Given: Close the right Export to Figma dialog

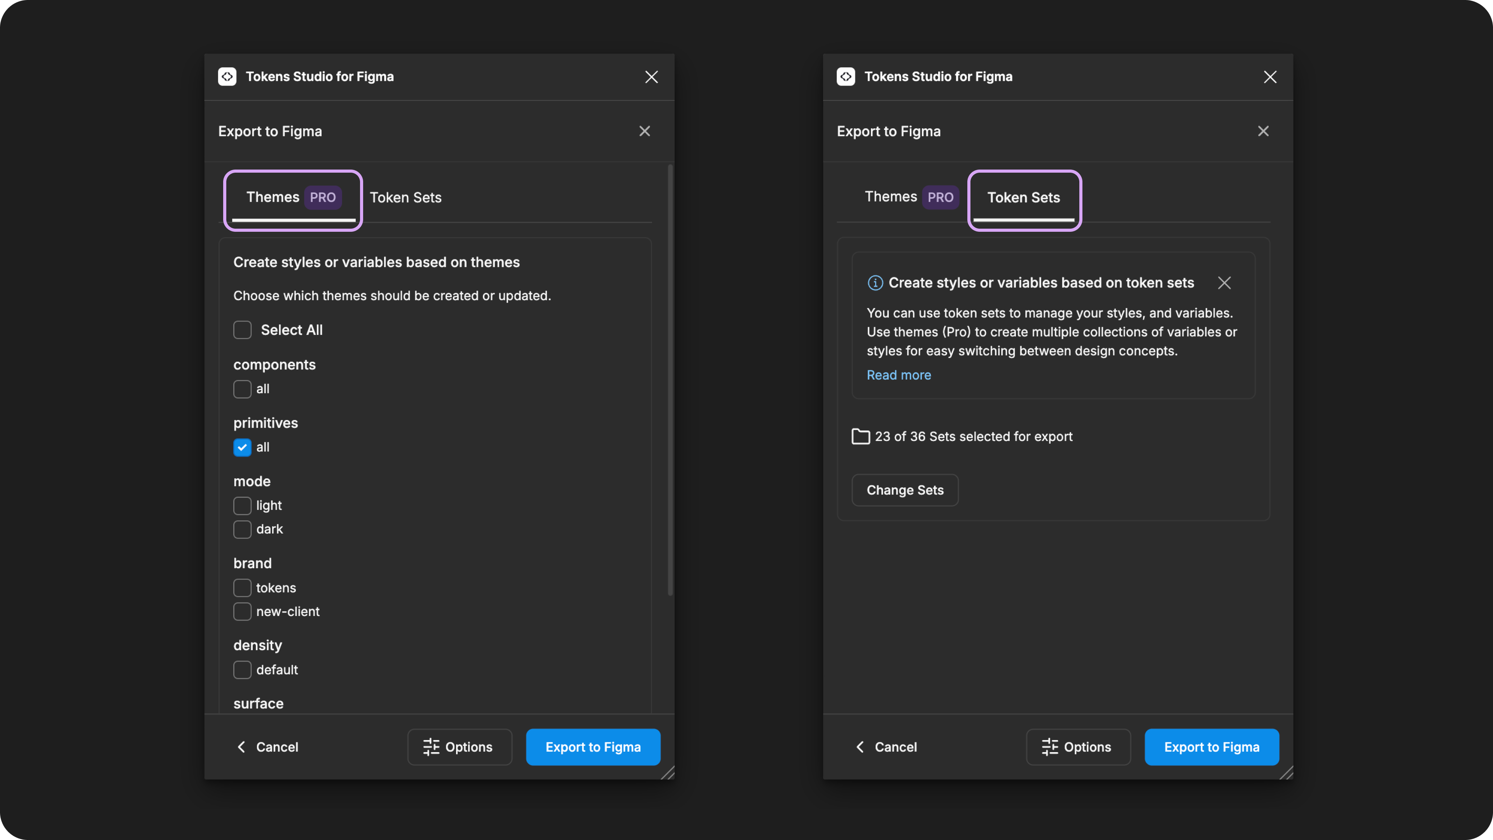Looking at the screenshot, I should point(1263,131).
